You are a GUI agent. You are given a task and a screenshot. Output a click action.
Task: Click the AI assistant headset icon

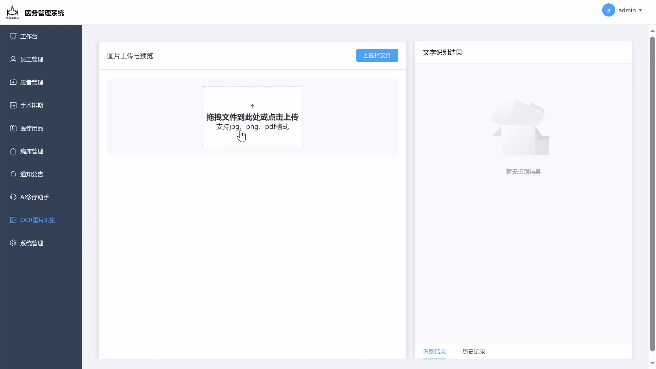coord(13,197)
